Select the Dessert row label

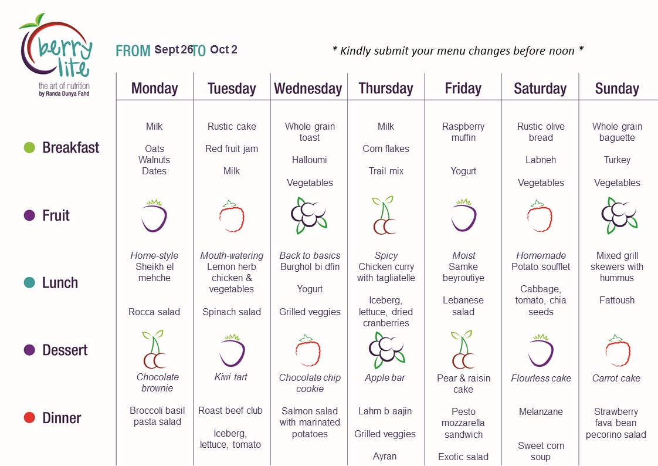(65, 350)
